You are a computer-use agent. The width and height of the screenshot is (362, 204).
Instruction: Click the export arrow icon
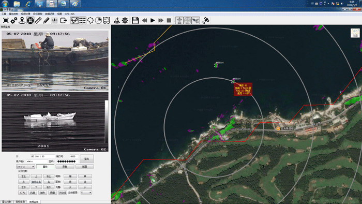coord(64,21)
